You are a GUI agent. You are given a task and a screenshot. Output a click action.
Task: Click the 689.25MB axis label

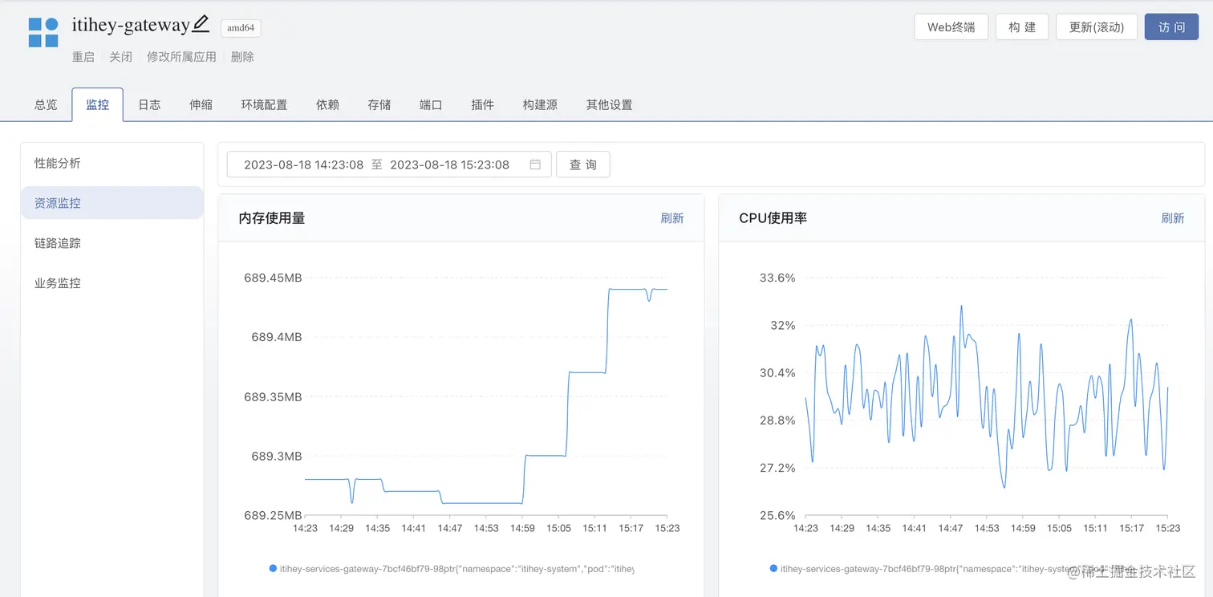273,515
